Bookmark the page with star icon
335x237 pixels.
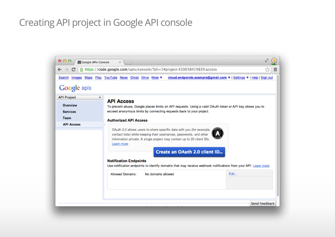[267, 69]
